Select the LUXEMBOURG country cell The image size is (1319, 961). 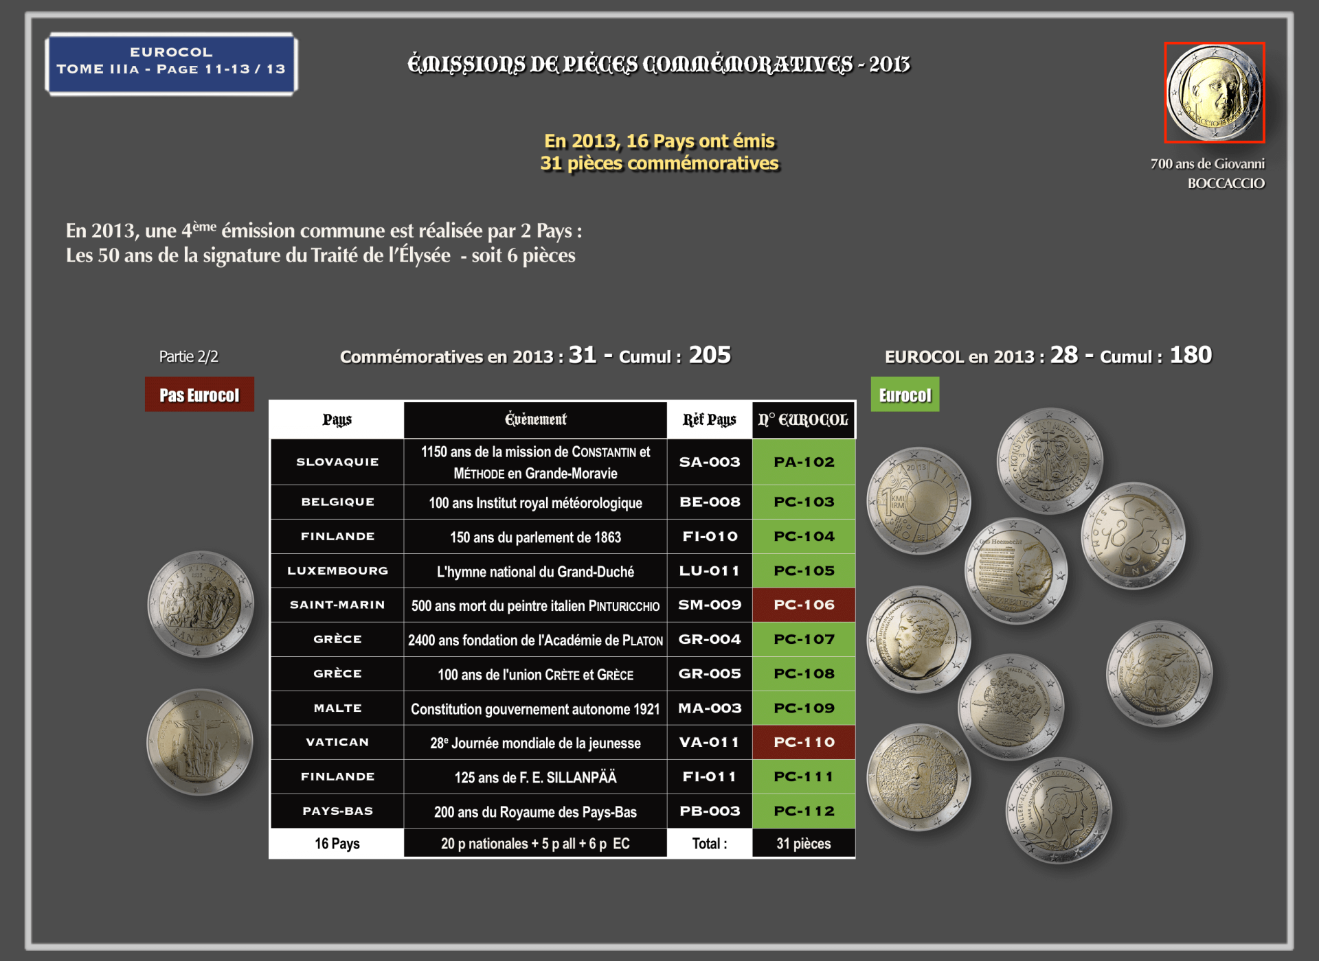(x=337, y=570)
